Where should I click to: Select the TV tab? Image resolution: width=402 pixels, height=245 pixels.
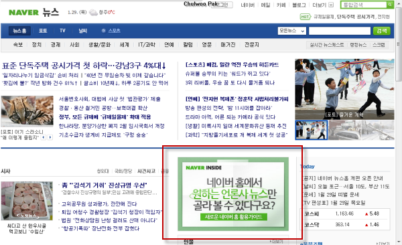point(62,31)
